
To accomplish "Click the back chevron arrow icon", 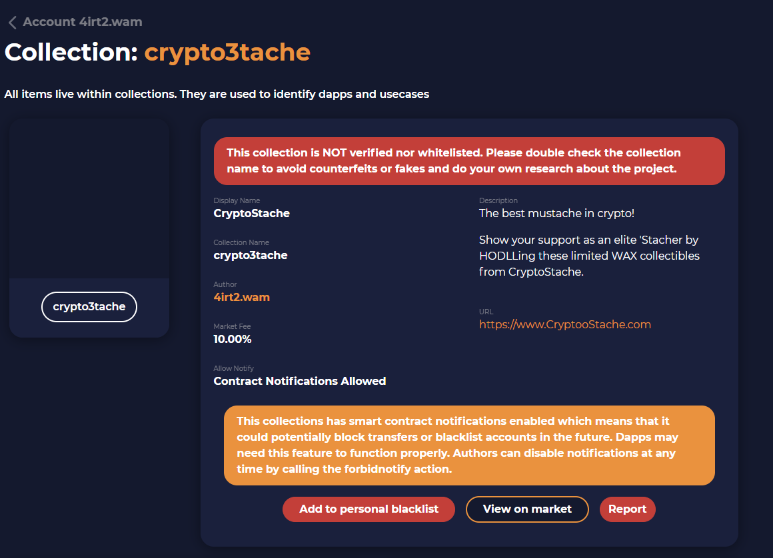I will [x=12, y=22].
